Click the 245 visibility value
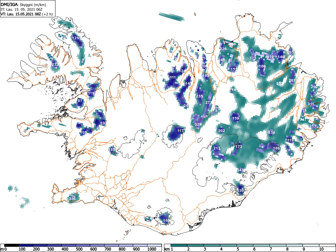 coord(221,60)
